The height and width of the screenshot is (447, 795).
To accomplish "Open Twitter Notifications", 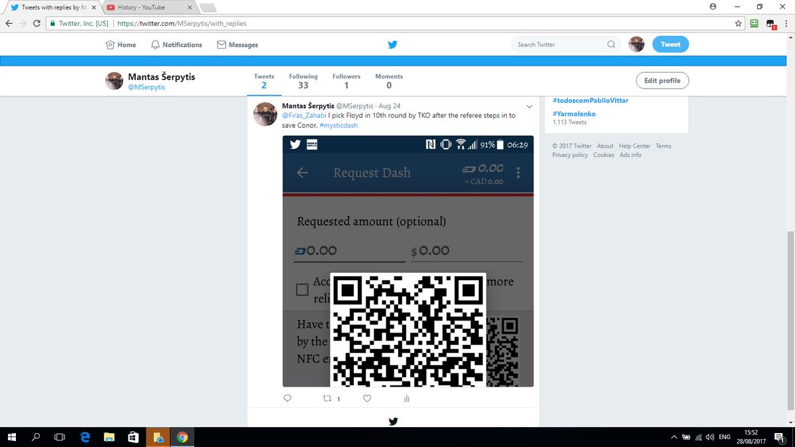I will point(176,44).
